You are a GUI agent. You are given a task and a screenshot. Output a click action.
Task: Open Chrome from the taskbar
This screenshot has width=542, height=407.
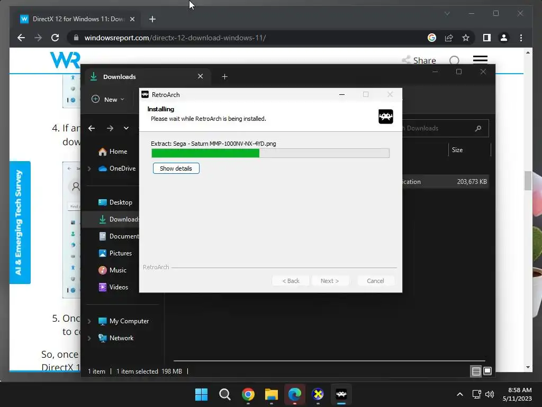pyautogui.click(x=248, y=394)
